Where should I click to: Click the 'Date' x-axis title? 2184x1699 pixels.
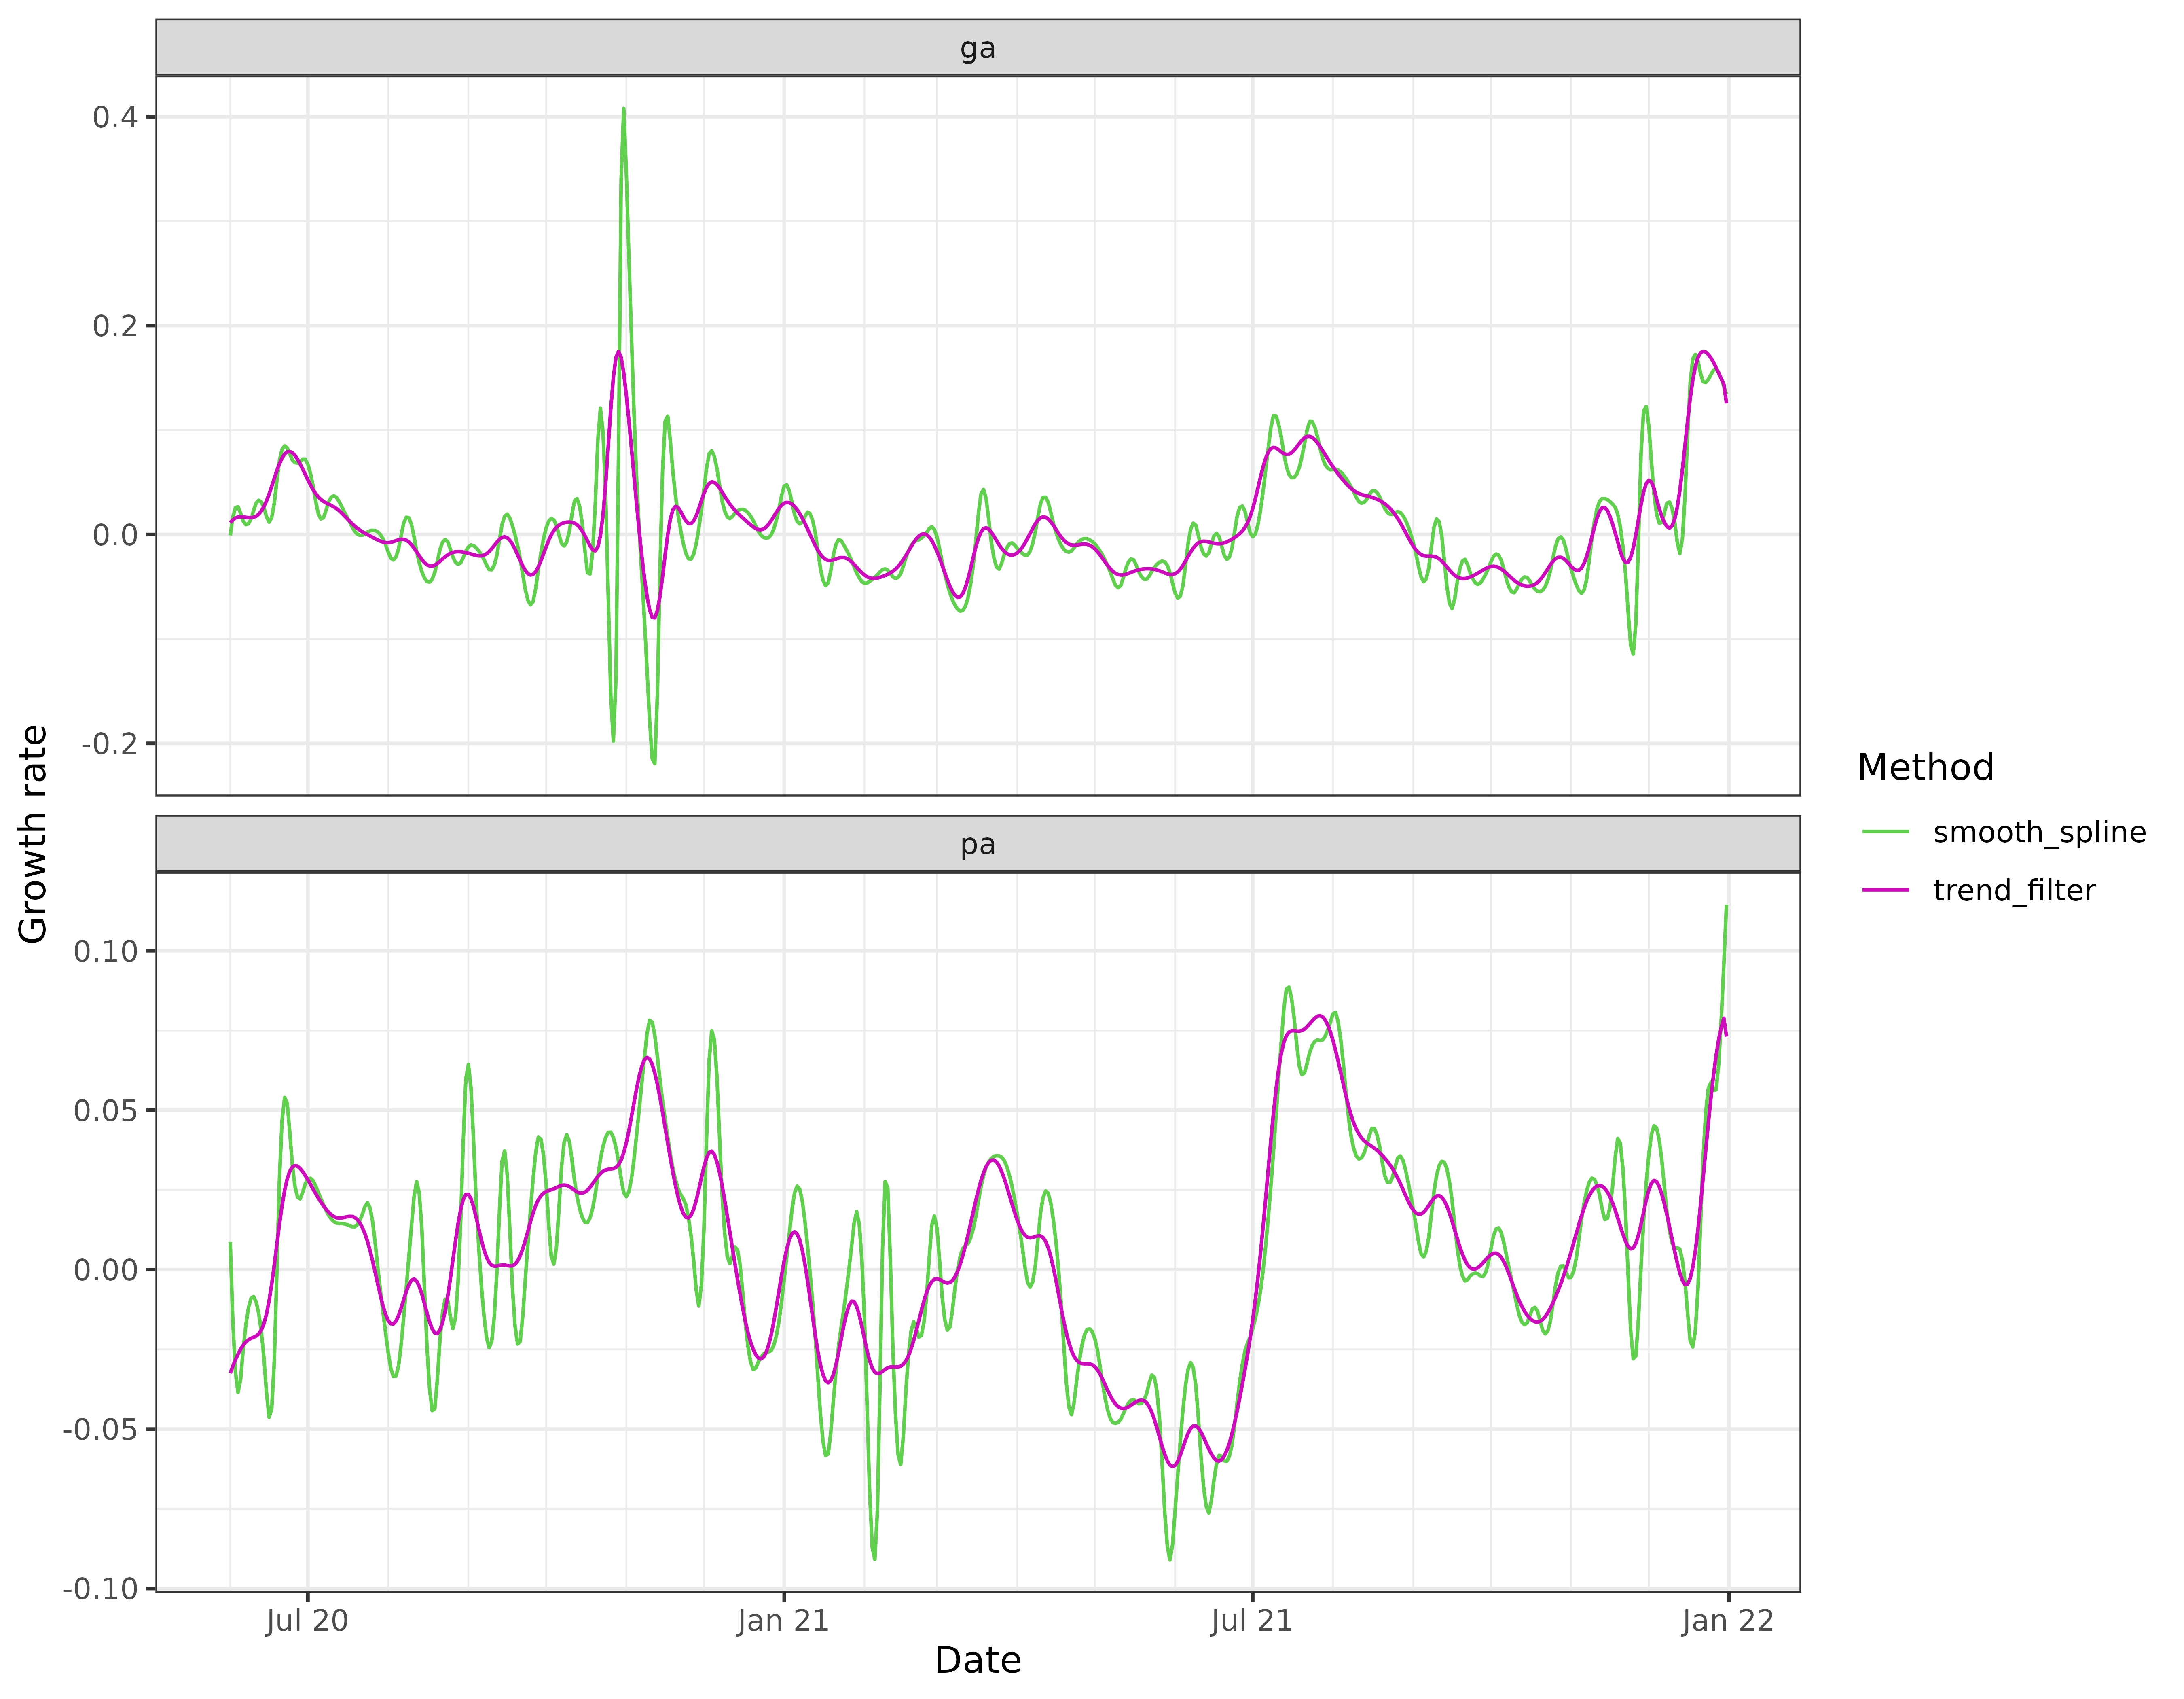[x=977, y=1660]
